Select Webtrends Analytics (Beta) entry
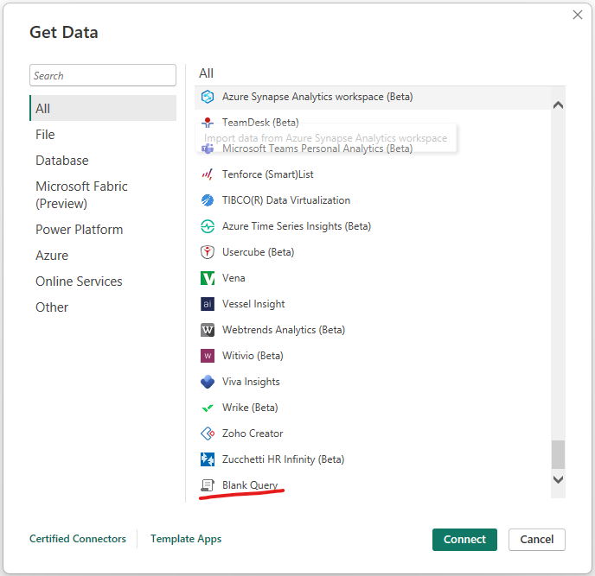The height and width of the screenshot is (576, 595). pyautogui.click(x=284, y=330)
